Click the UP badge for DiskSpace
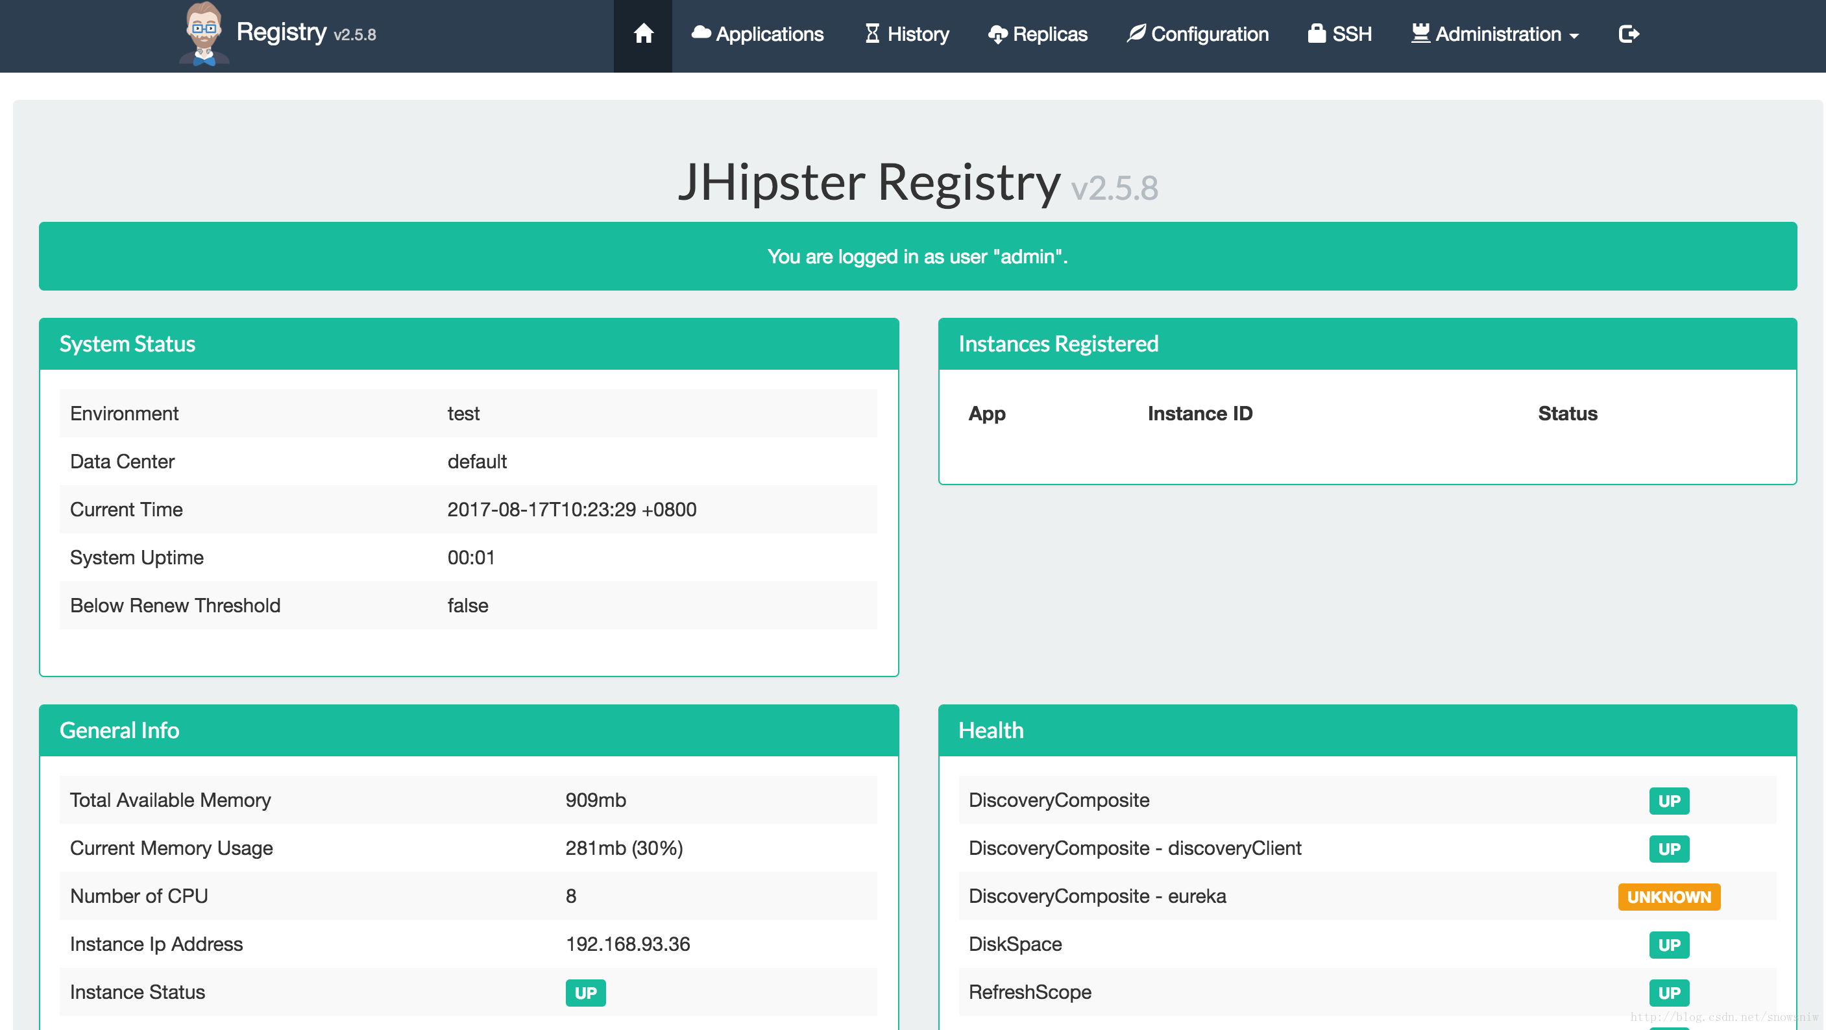The height and width of the screenshot is (1030, 1826). coord(1668,944)
